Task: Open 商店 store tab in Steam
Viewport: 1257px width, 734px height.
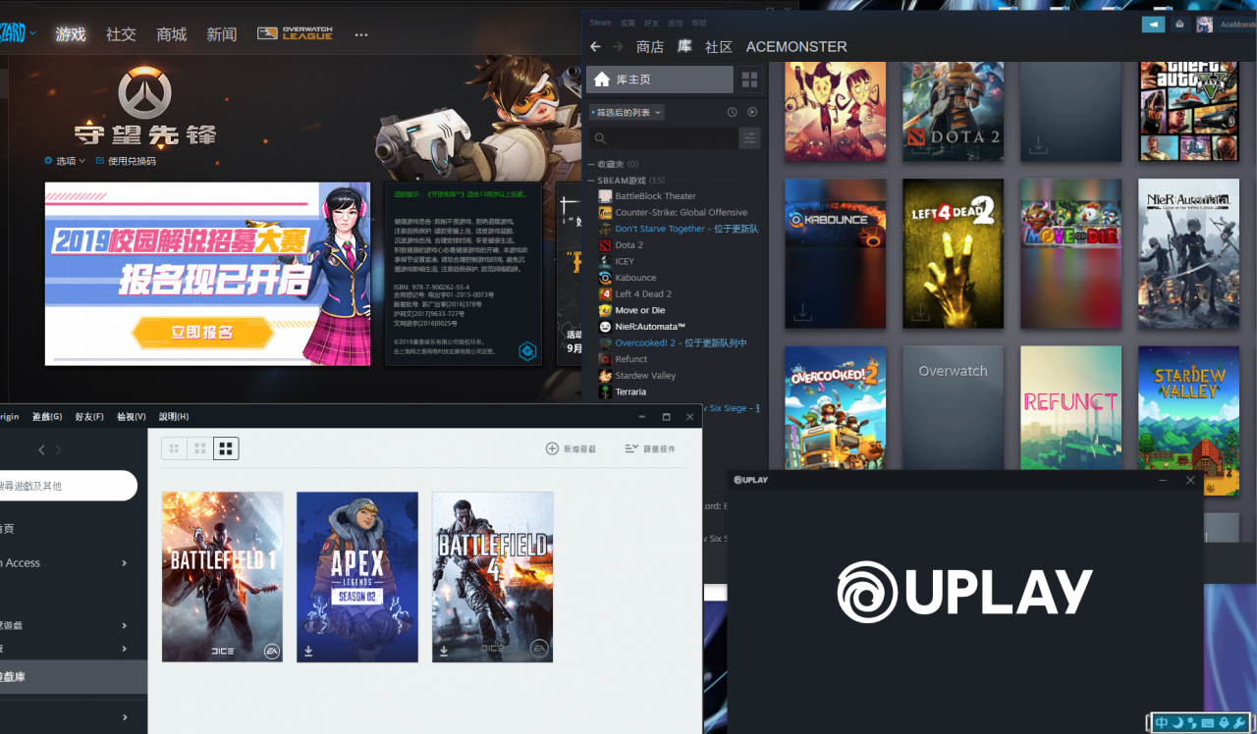Action: 650,46
